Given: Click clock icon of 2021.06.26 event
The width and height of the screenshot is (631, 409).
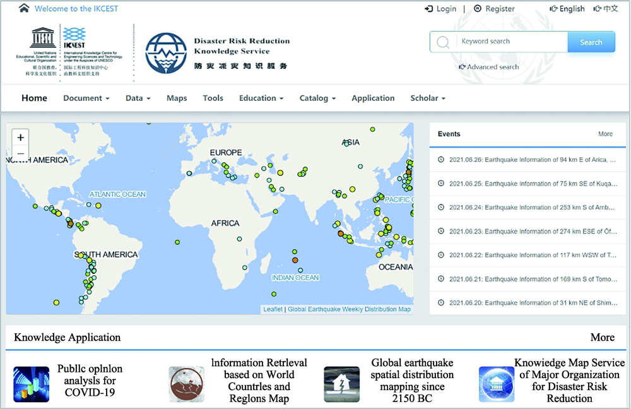Looking at the screenshot, I should pyautogui.click(x=441, y=160).
